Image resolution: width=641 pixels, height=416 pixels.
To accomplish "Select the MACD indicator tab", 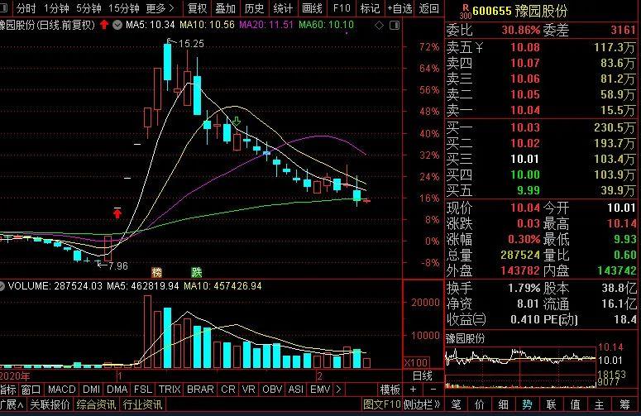I will coord(61,390).
